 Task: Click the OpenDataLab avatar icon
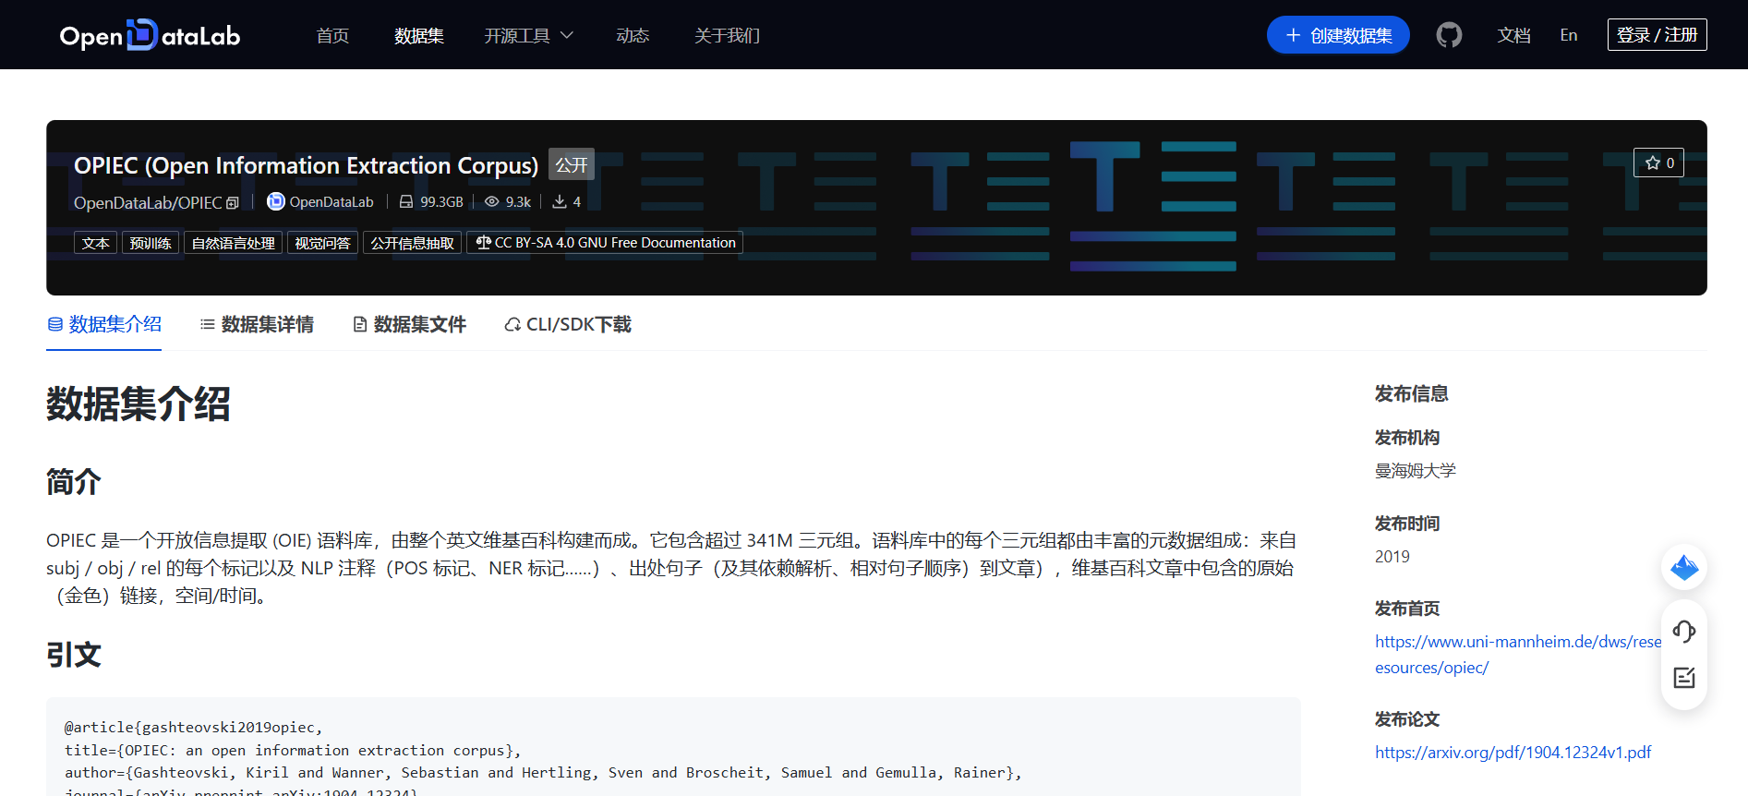(275, 201)
